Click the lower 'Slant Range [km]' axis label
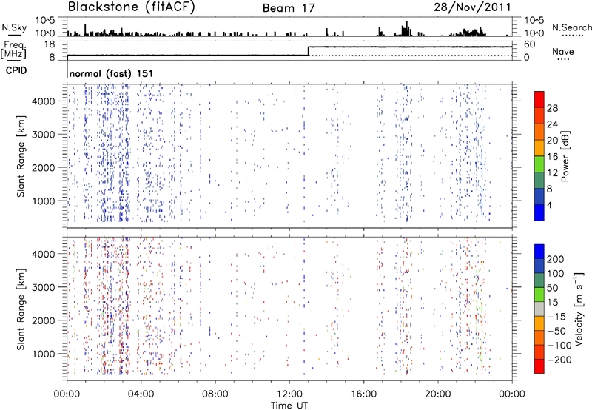Image resolution: width=592 pixels, height=410 pixels. click(21, 309)
